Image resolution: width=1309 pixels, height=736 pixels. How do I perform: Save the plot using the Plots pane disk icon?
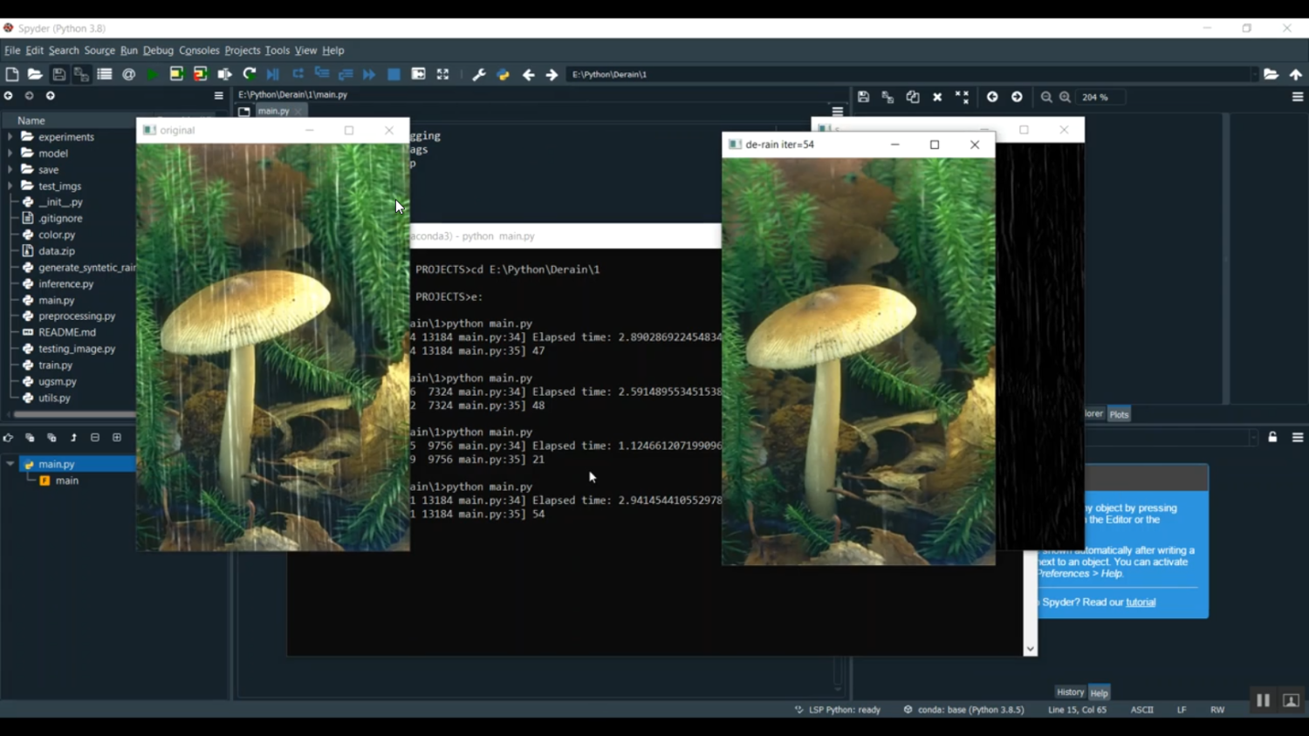(863, 98)
